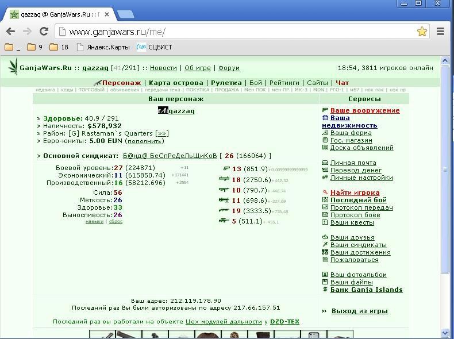Open the Персонаж menu item
The width and height of the screenshot is (454, 339).
pos(121,83)
